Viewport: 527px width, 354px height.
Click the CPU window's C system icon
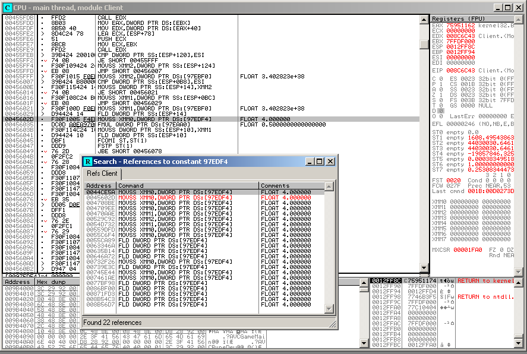(x=7, y=7)
